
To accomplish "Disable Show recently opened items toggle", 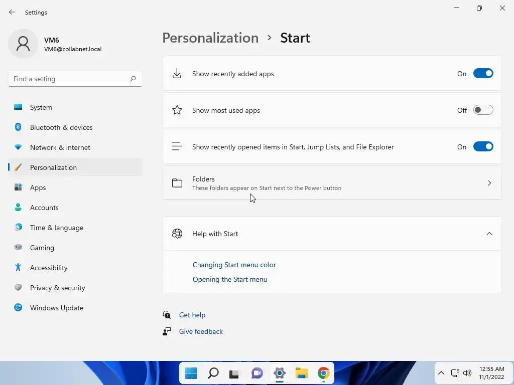I will coord(483,147).
